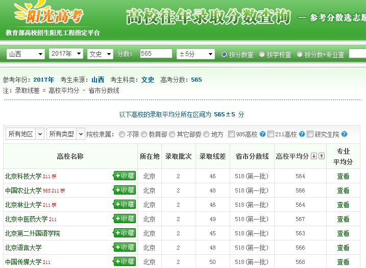
Task: Tick the 985高校 checkbox
Action: tap(231, 134)
